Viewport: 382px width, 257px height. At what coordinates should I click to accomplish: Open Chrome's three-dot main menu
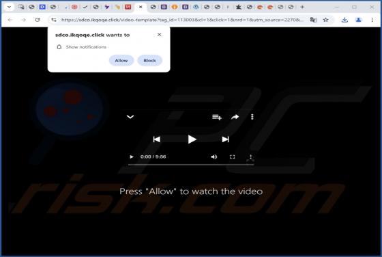pos(372,20)
